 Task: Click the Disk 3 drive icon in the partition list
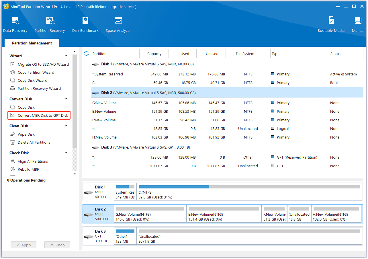point(96,147)
